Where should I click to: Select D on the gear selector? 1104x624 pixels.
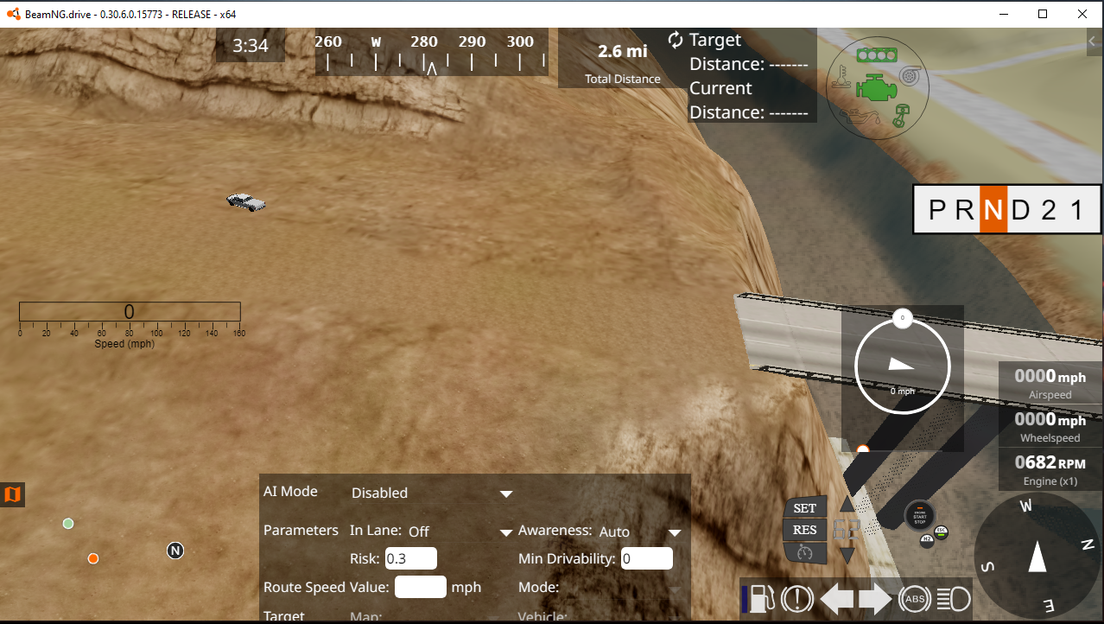pos(1021,210)
